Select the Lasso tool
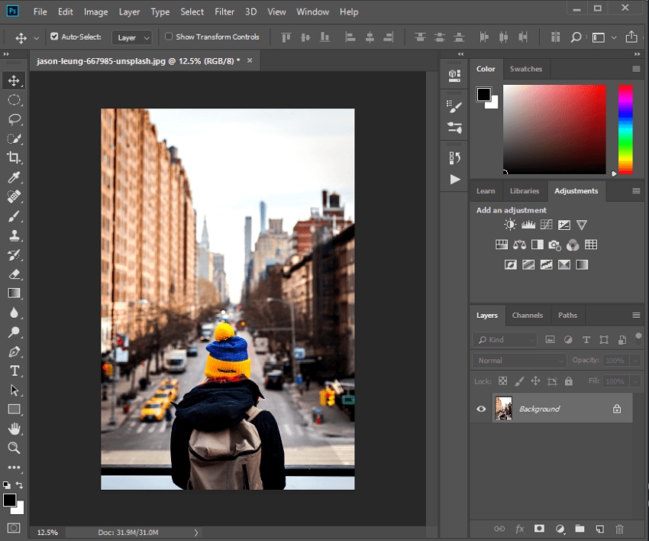The width and height of the screenshot is (649, 541). coord(15,119)
